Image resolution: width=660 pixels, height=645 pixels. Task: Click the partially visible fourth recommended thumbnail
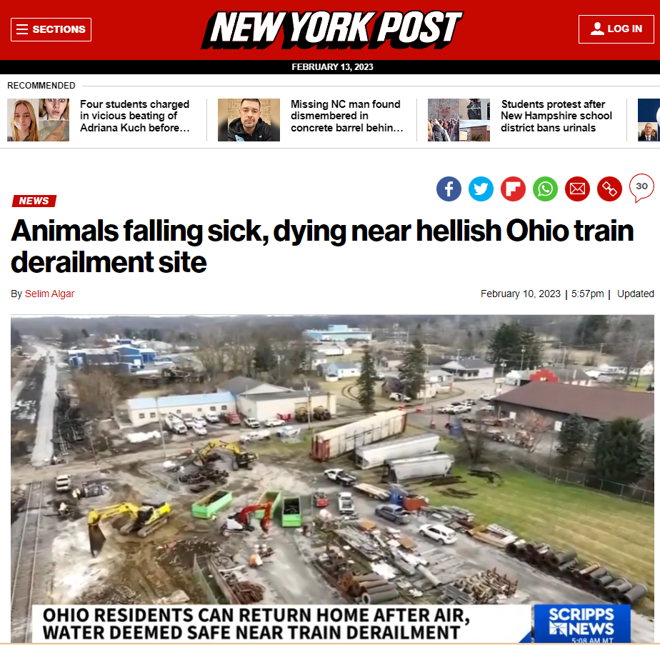pyautogui.click(x=649, y=120)
